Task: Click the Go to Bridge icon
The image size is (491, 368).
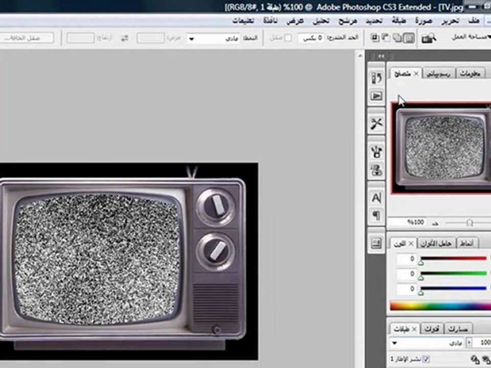Action: click(429, 38)
